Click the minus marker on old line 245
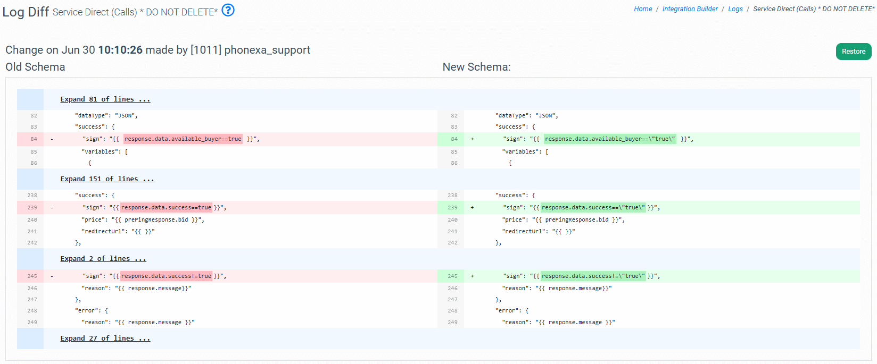Screen dimensions: 877x364 coord(52,276)
